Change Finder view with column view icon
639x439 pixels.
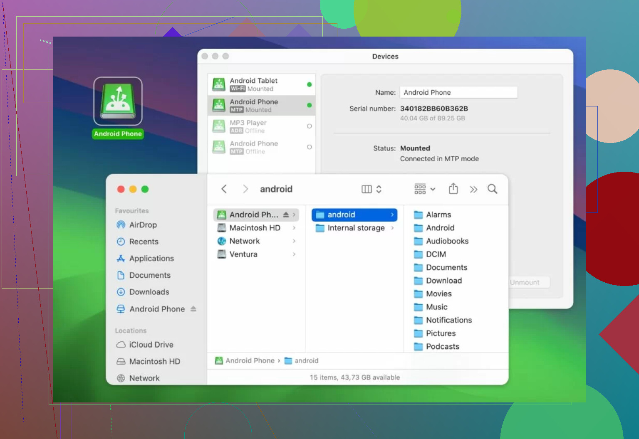tap(367, 189)
